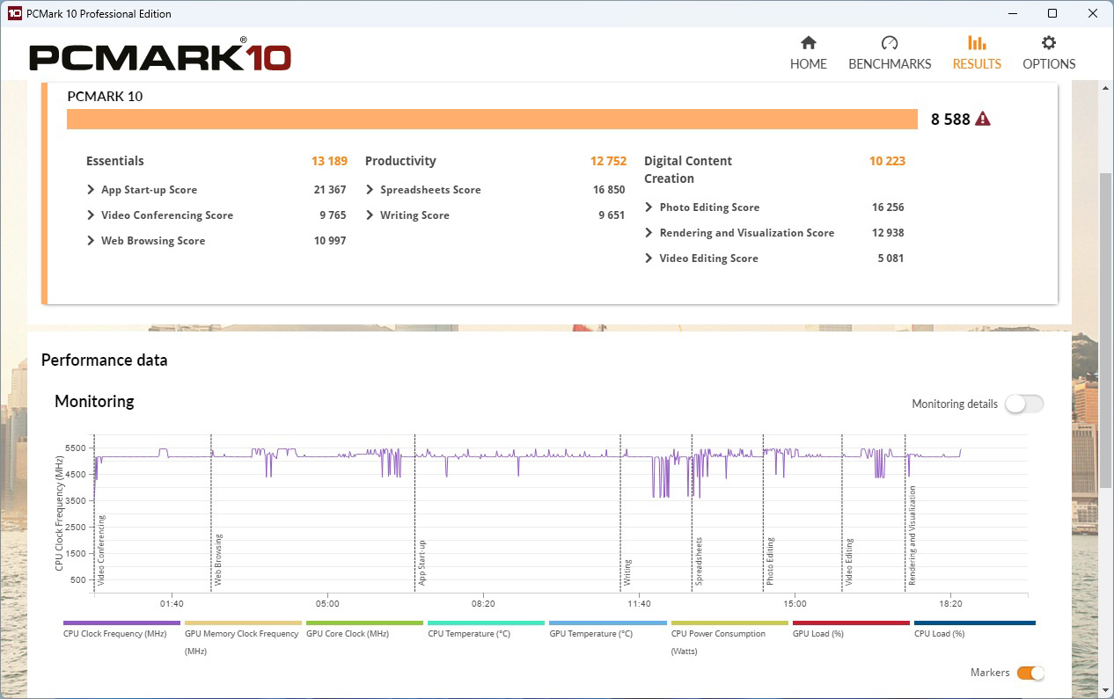Screen dimensions: 1114x699
Task: Select GPU Temperature legend swatch
Action: pyautogui.click(x=607, y=623)
